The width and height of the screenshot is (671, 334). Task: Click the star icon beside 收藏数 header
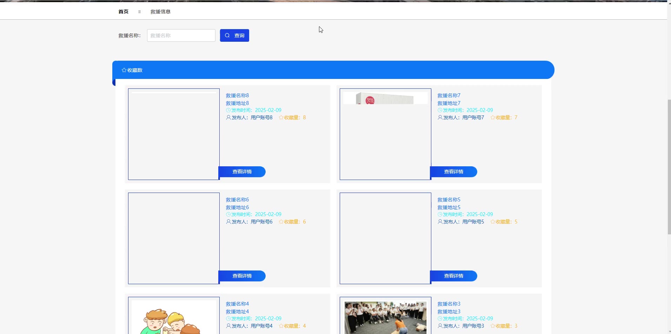coord(124,70)
